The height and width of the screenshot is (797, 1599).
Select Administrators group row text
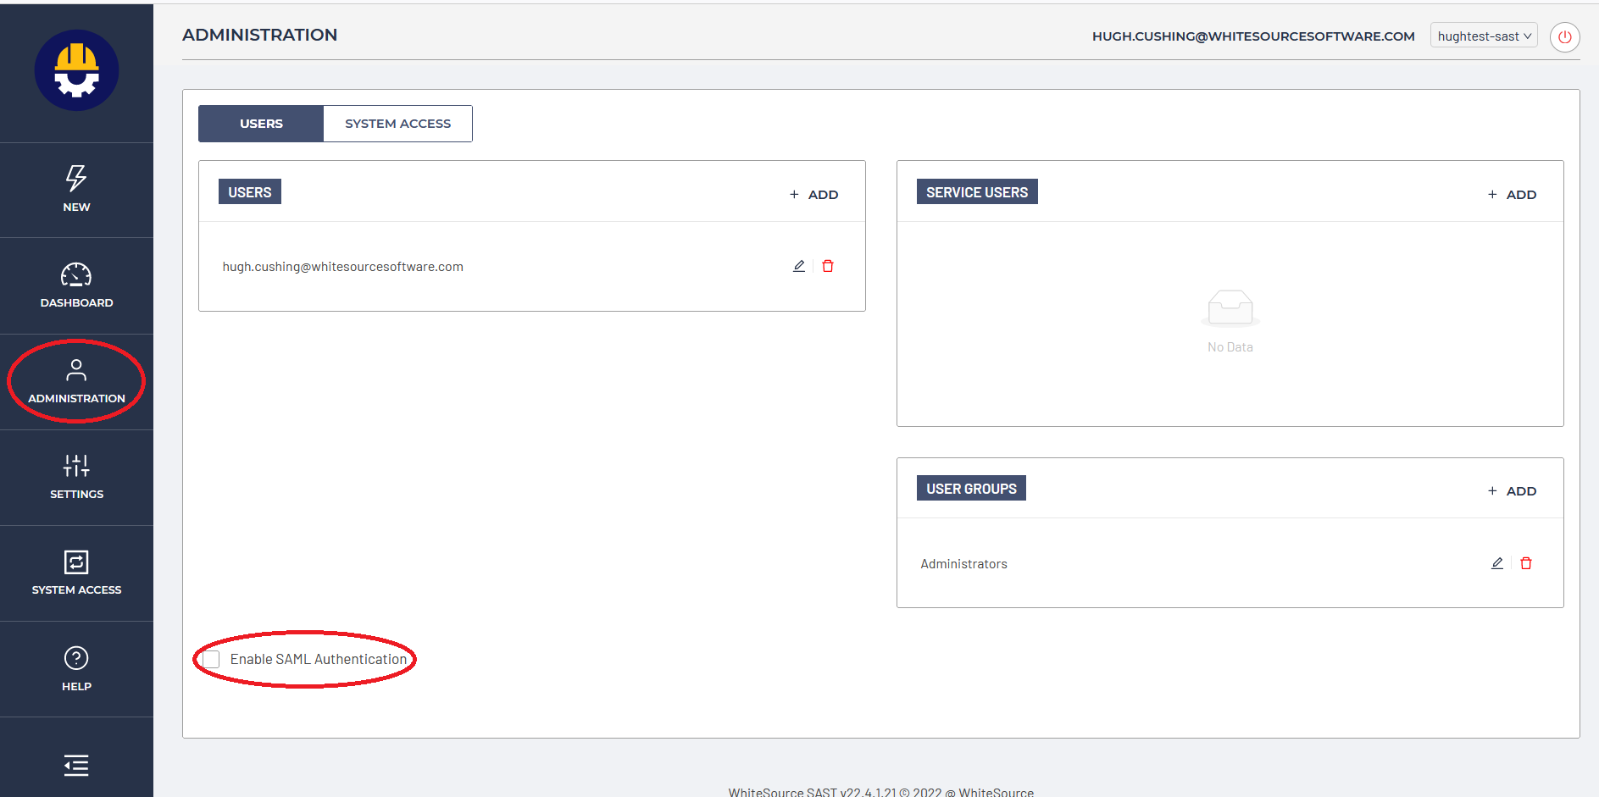pos(963,564)
